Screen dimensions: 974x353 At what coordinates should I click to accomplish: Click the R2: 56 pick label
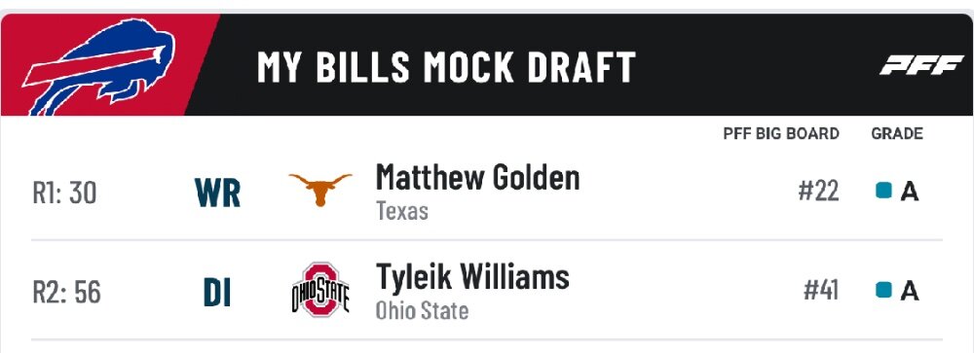coord(66,292)
